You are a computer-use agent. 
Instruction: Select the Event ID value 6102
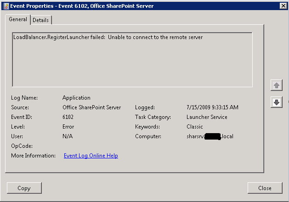(x=68, y=117)
